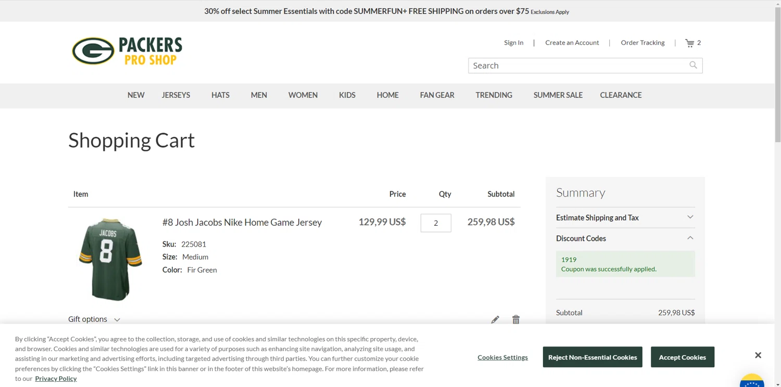Open the NEW menu
Image resolution: width=781 pixels, height=387 pixels.
tap(136, 95)
